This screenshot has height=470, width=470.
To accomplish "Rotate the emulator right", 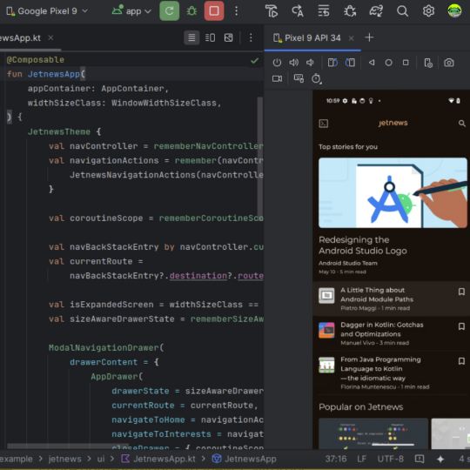I will [350, 63].
